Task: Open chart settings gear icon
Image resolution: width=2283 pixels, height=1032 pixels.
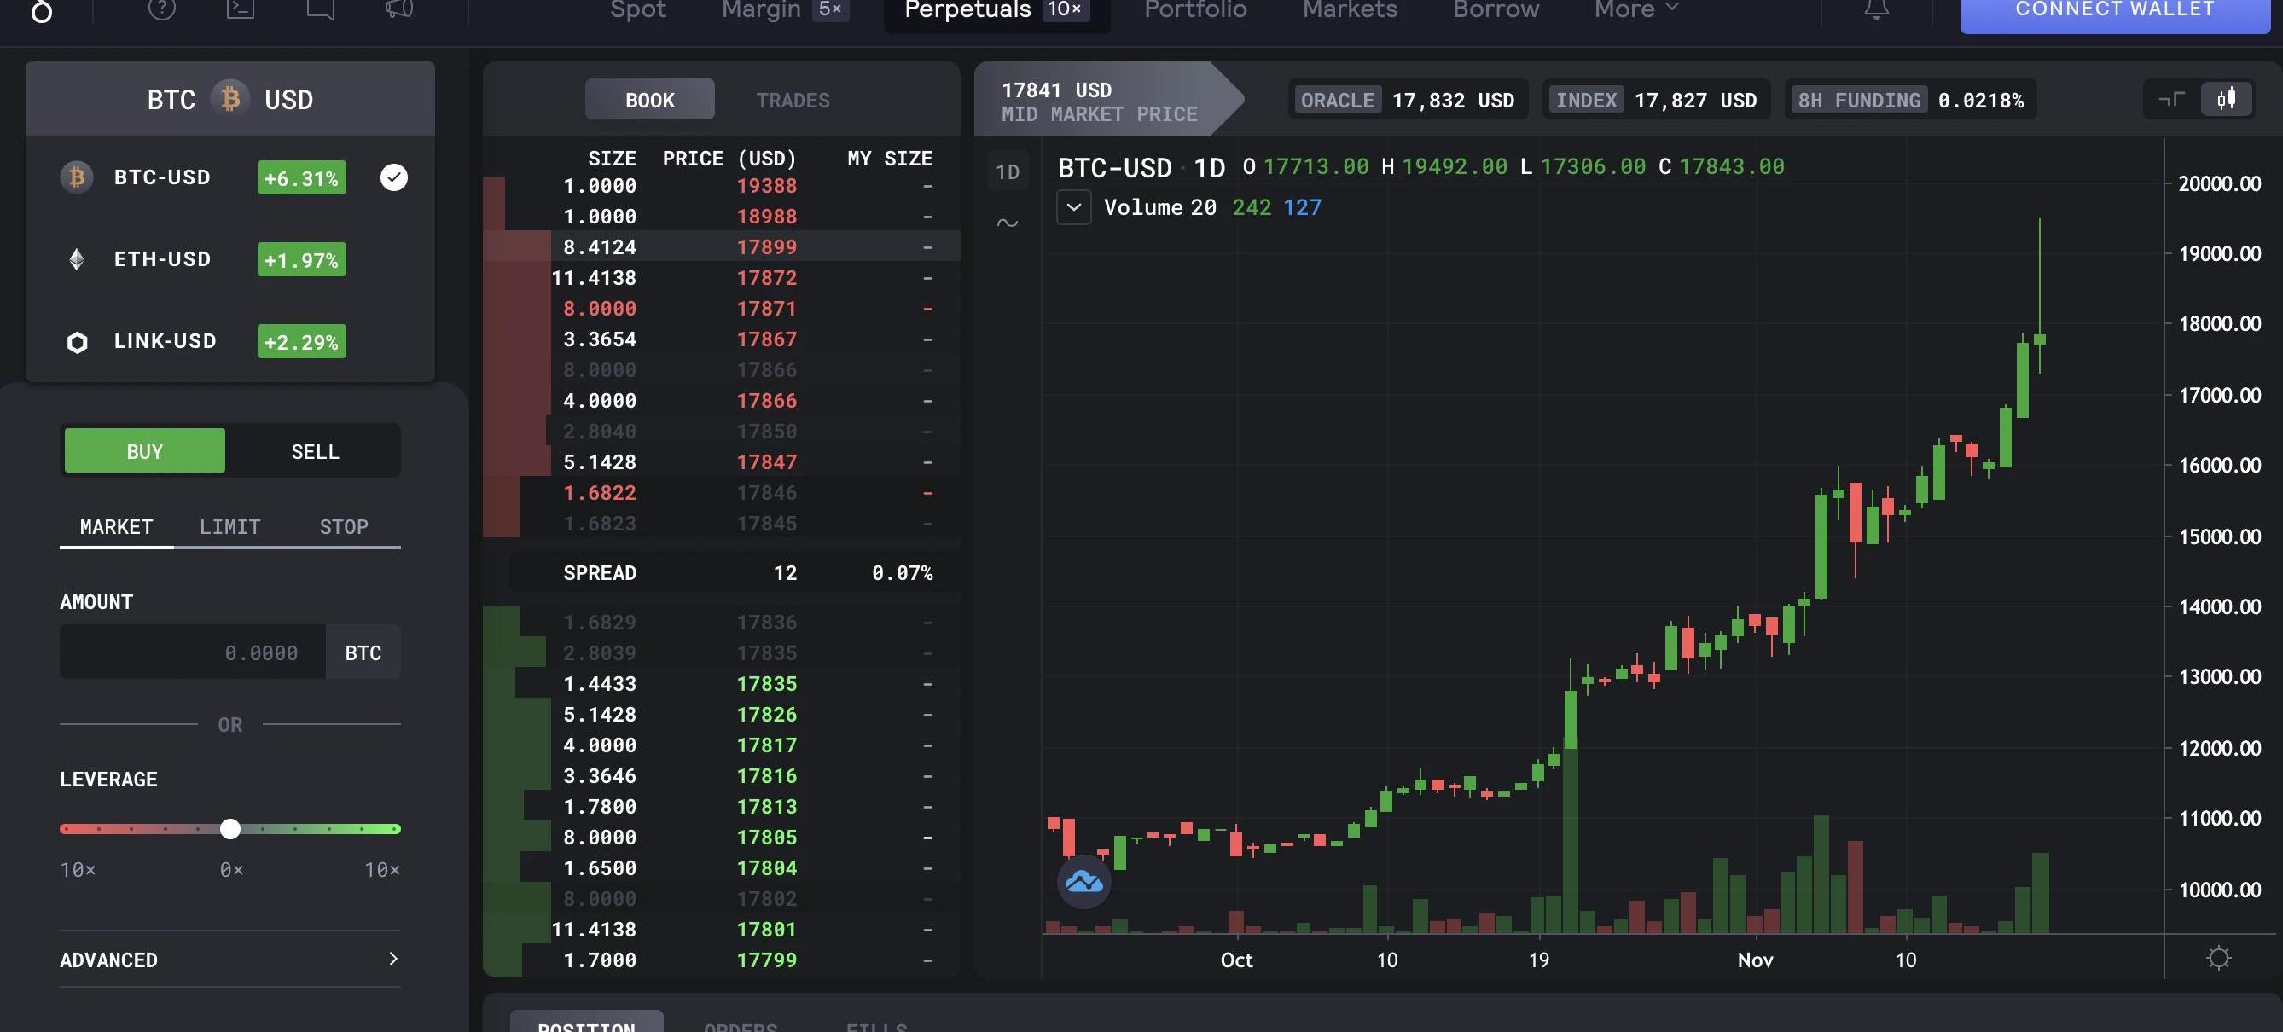Action: (x=2218, y=958)
